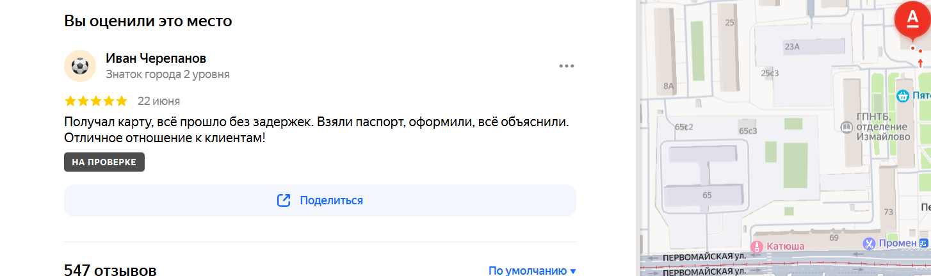
Task: Select the Промен scissors marker on map
Action: [x=868, y=243]
